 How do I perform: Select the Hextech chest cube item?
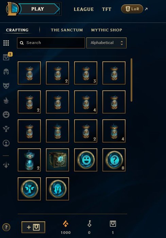(x=57, y=160)
